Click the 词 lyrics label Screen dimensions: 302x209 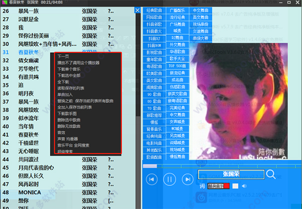point(201,186)
